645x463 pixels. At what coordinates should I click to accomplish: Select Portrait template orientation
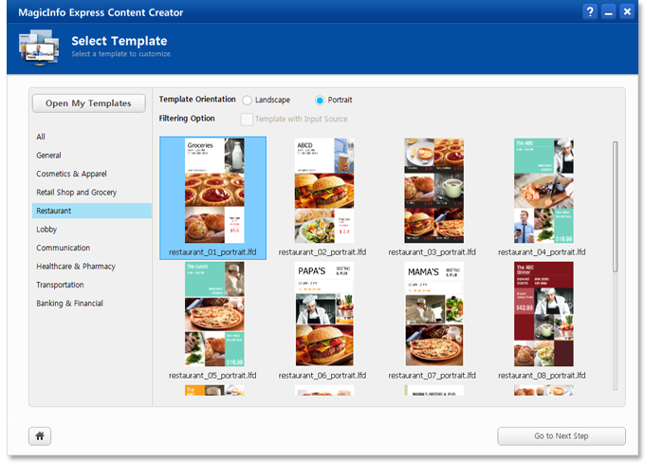point(320,100)
